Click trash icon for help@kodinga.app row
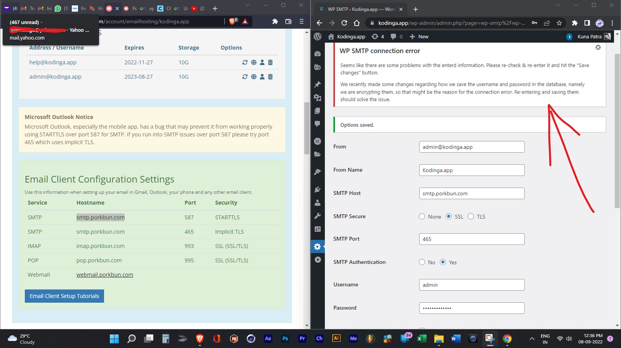Viewport: 621px width, 348px height. coord(271,62)
